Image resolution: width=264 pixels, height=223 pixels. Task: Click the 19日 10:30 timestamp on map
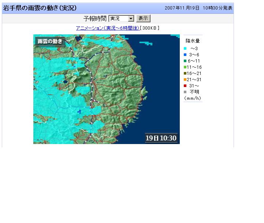click(161, 138)
